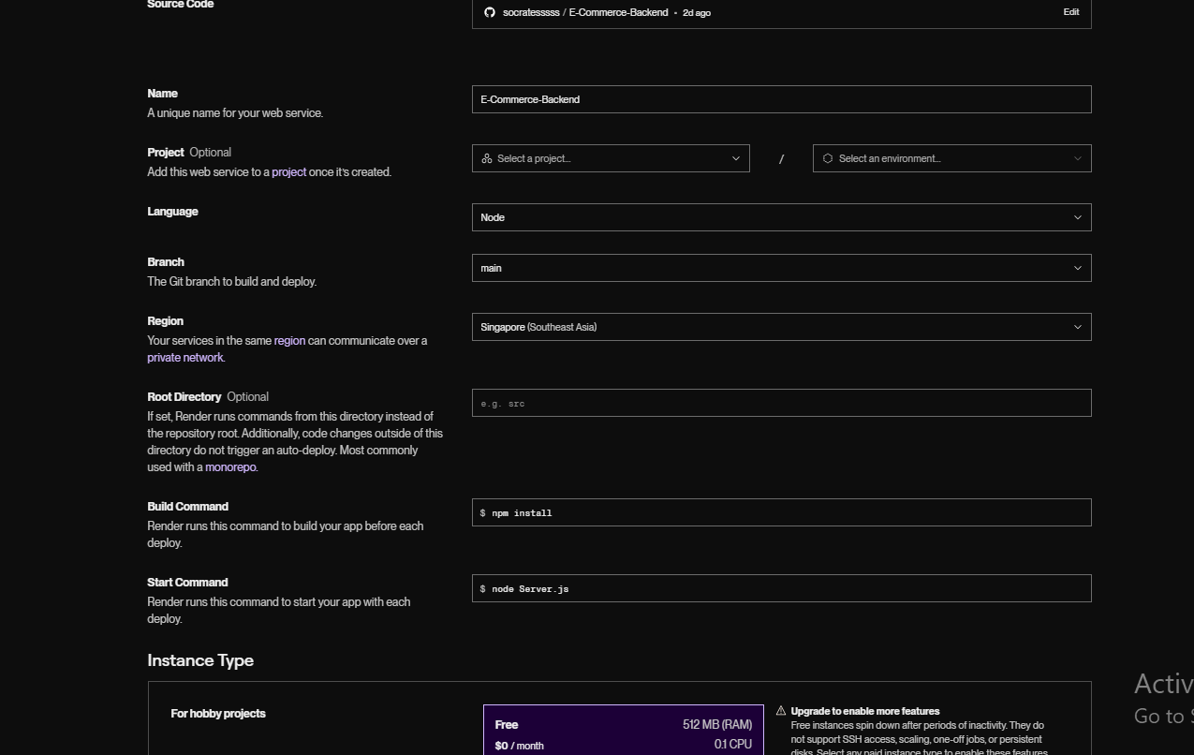This screenshot has height=755, width=1194.
Task: Open the Select an environment dropdown
Action: tap(951, 158)
